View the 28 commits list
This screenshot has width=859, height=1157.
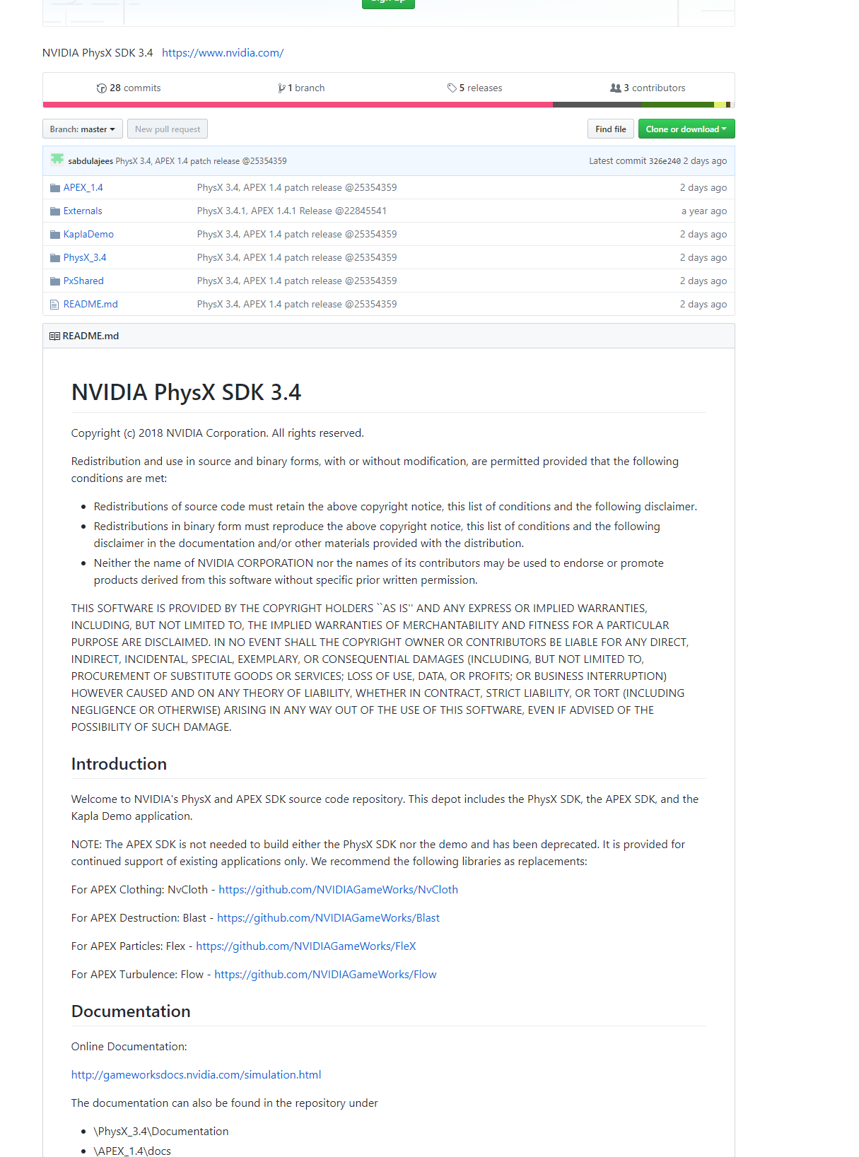[129, 88]
